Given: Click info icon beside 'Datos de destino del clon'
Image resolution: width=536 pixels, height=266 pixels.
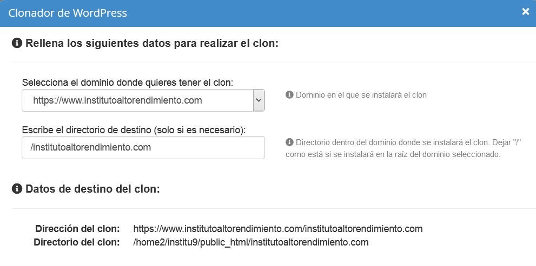Looking at the screenshot, I should pos(17,189).
